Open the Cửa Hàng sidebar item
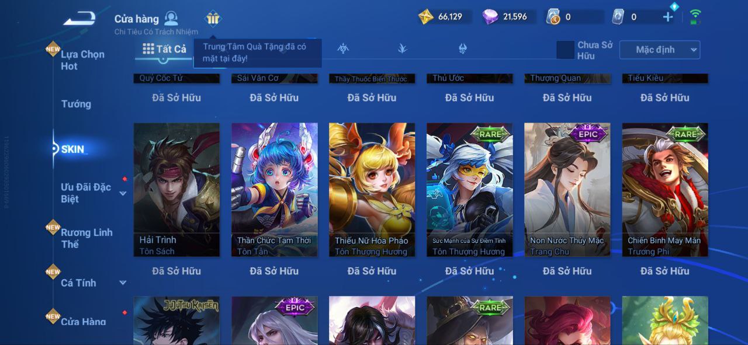Viewport: 748px width, 345px height. [84, 322]
